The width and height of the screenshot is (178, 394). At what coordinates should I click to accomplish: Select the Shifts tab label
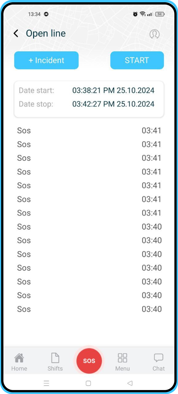tap(55, 368)
